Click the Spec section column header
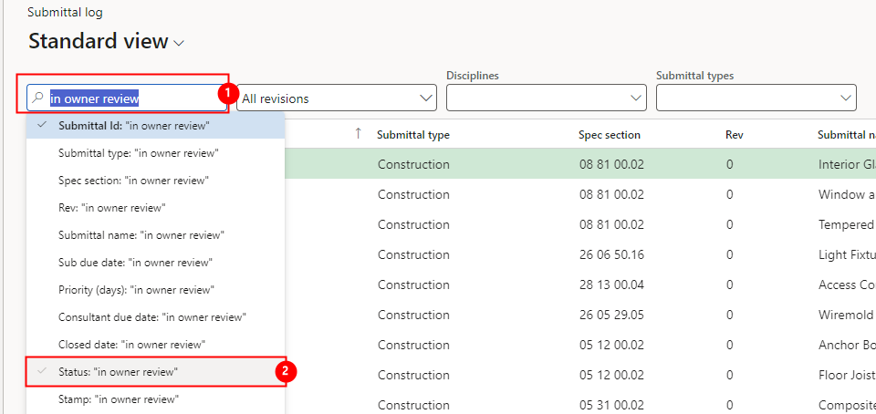This screenshot has height=414, width=876. click(x=610, y=135)
